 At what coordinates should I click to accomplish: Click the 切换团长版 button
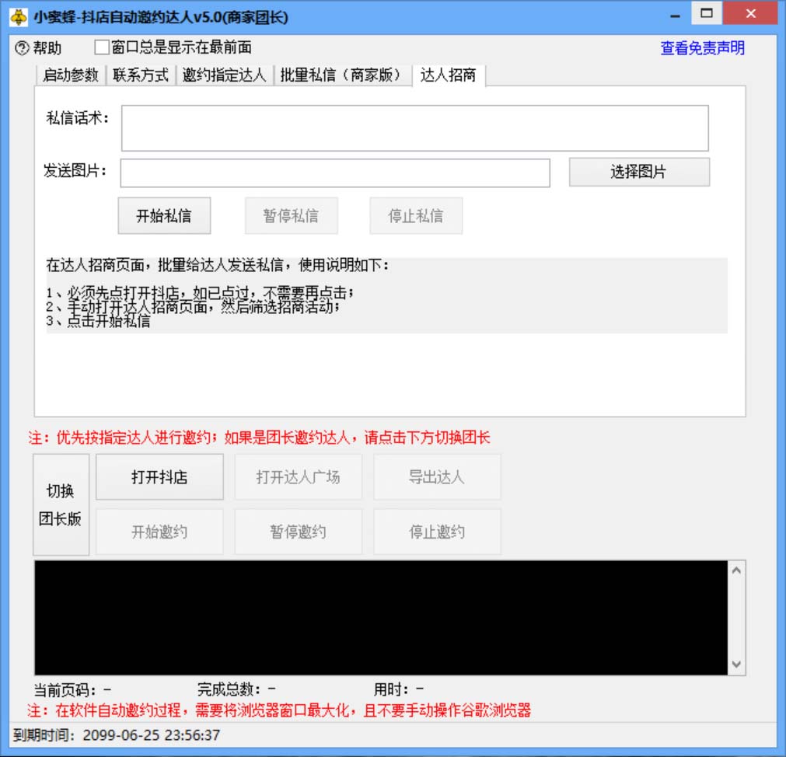coord(61,505)
